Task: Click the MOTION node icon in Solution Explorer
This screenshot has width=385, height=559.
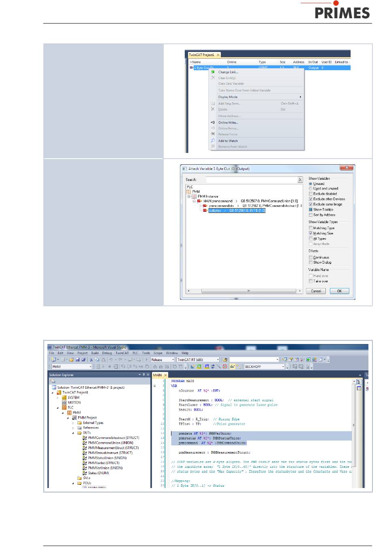Action: coord(64,402)
